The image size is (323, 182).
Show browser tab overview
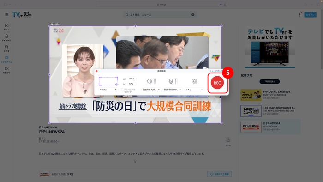click(x=318, y=4)
